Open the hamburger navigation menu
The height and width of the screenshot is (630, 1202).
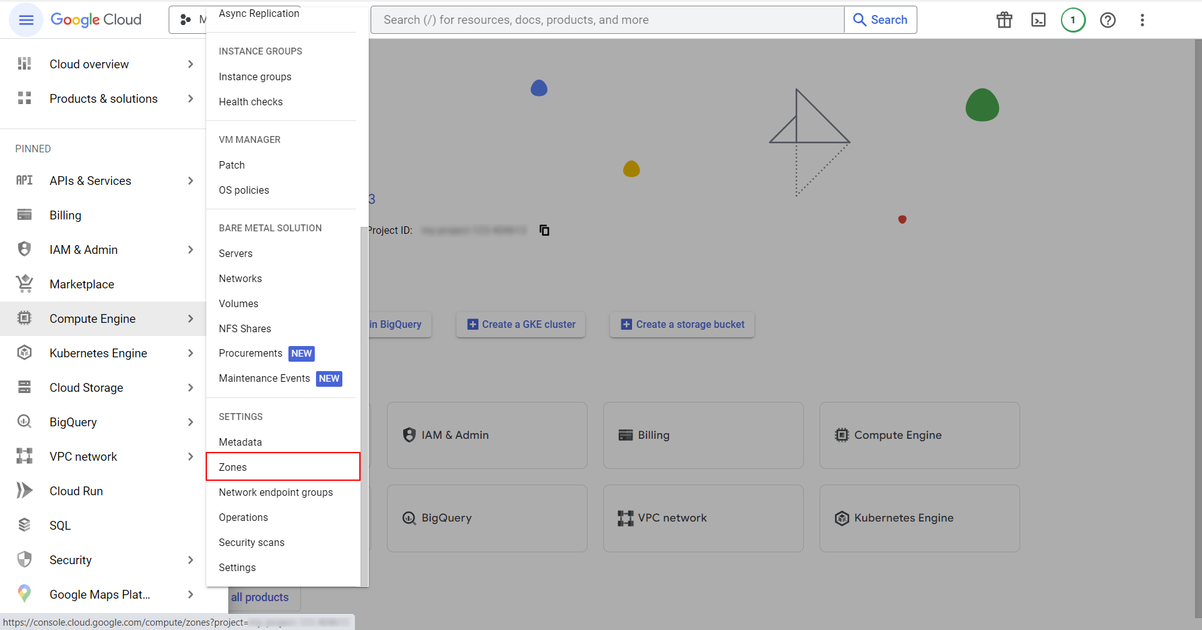pyautogui.click(x=26, y=20)
